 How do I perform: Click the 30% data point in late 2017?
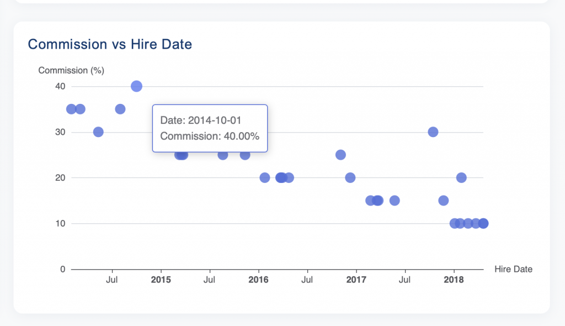click(433, 132)
